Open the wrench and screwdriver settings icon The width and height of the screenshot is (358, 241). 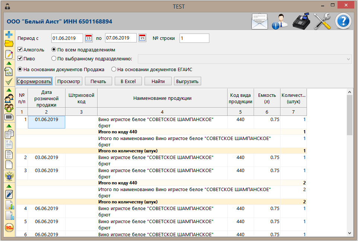pos(322,21)
